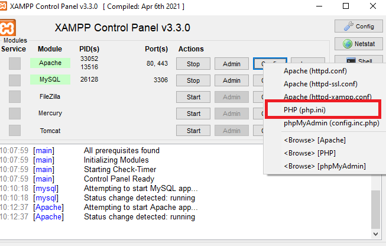The image size is (386, 246).
Task: Open Config using the wrench icon button
Action: point(359,26)
